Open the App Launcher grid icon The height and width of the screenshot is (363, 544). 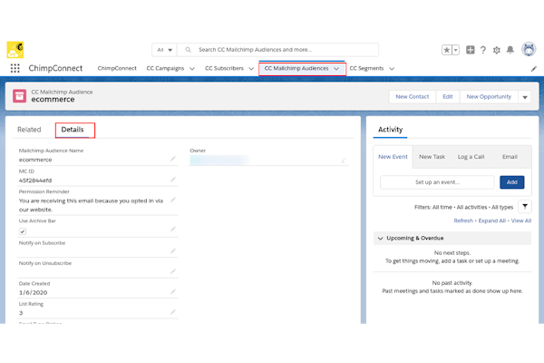pyautogui.click(x=15, y=68)
